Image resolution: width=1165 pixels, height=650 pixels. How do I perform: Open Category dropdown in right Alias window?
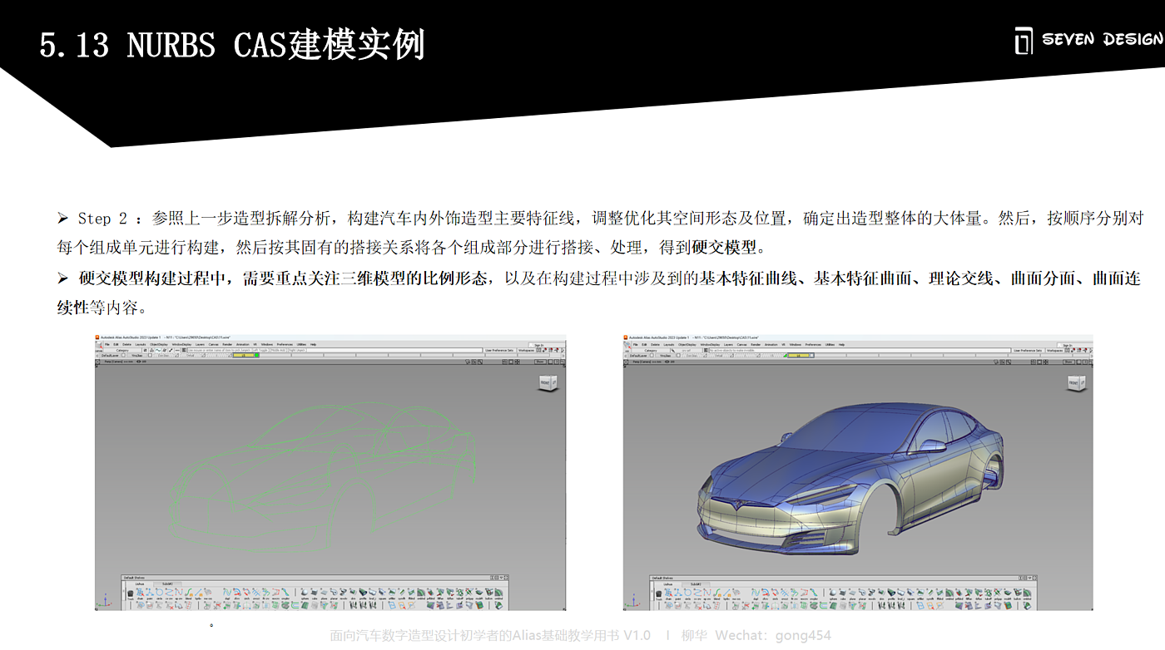(x=652, y=351)
